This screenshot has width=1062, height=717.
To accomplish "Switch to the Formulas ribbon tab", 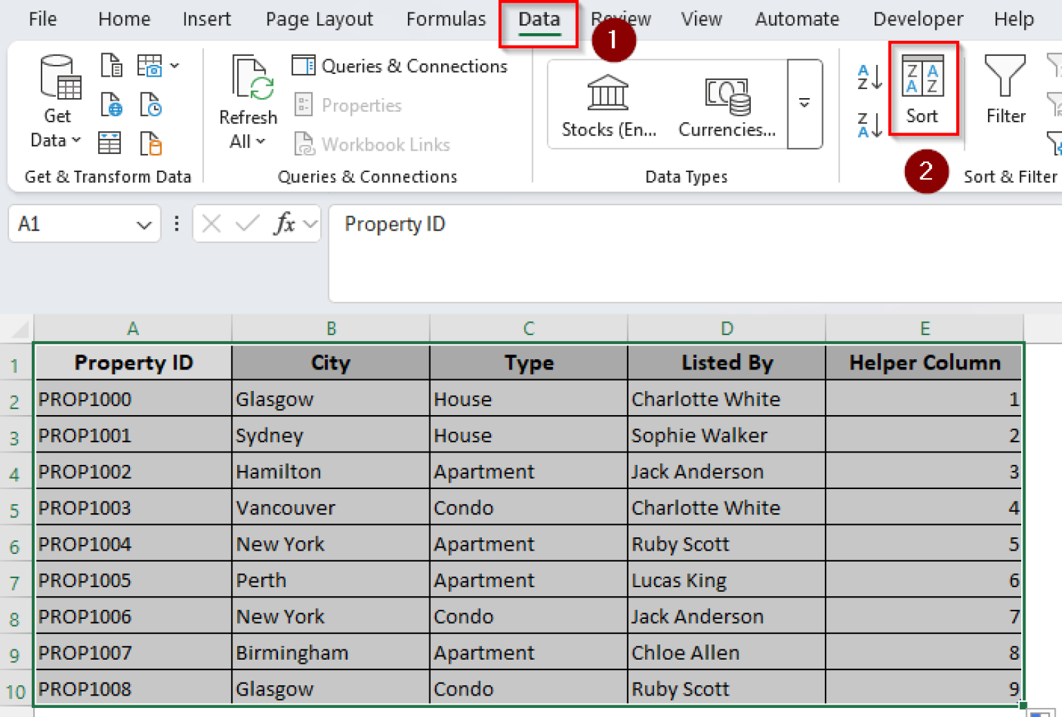I will pyautogui.click(x=446, y=19).
